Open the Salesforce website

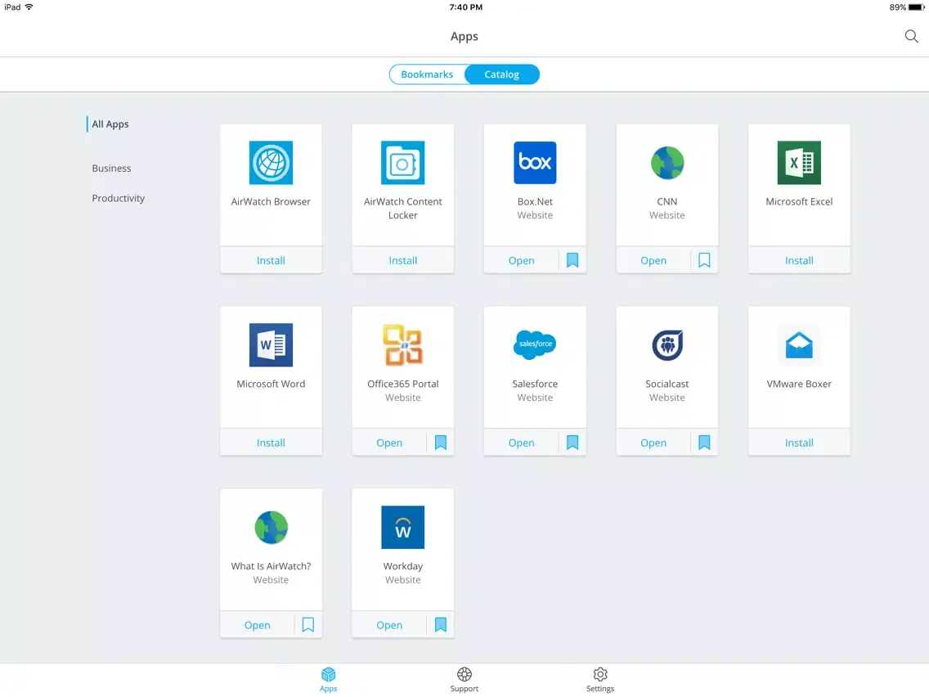tap(522, 443)
